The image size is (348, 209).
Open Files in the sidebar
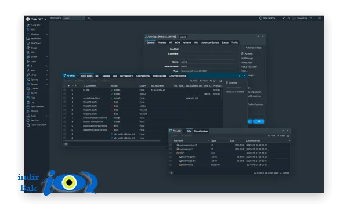tap(31, 98)
